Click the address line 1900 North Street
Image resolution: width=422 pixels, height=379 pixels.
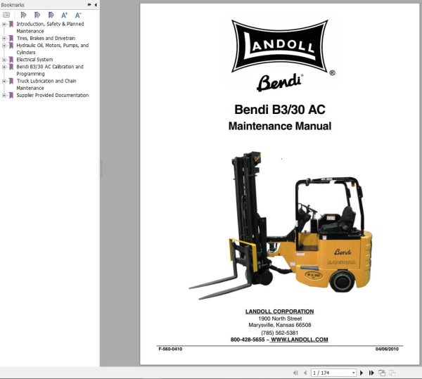pos(280,319)
